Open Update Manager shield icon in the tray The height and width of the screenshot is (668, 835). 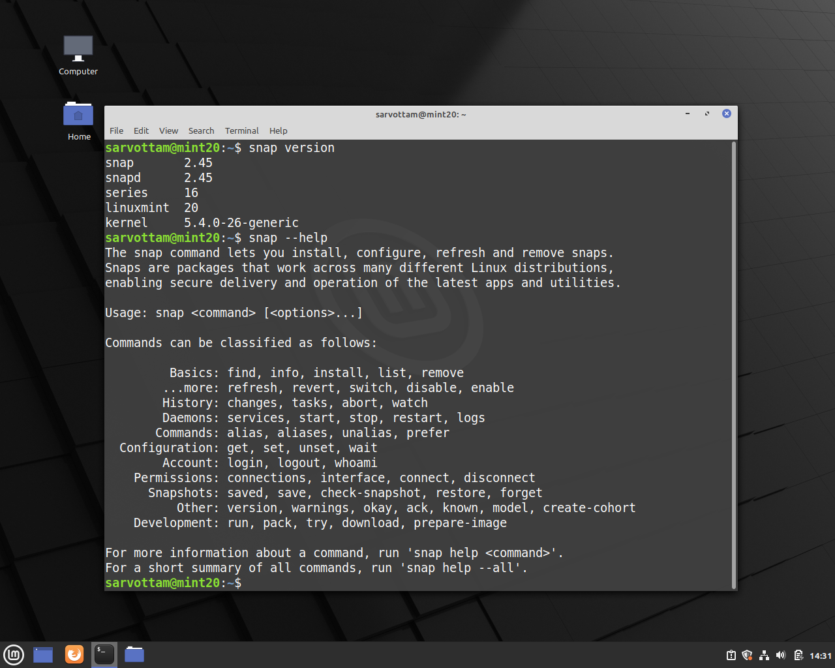pos(747,654)
